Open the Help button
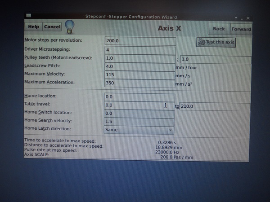Image resolution: width=270 pixels, height=202 pixels. [x=33, y=26]
